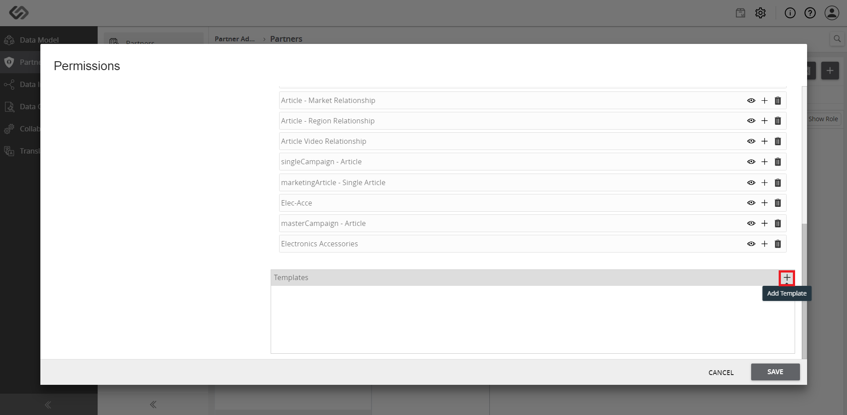Click the Partners breadcrumb title
Image resolution: width=847 pixels, height=415 pixels.
286,39
